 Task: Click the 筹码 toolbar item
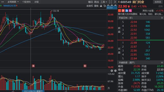(x=90, y=2)
